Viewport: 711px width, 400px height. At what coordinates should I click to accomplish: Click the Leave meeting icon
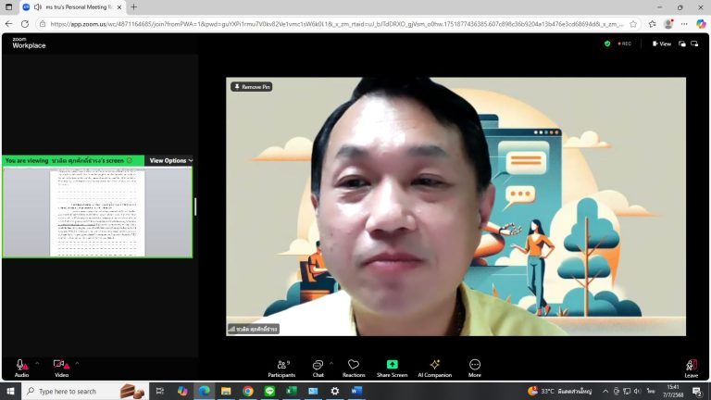[691, 365]
